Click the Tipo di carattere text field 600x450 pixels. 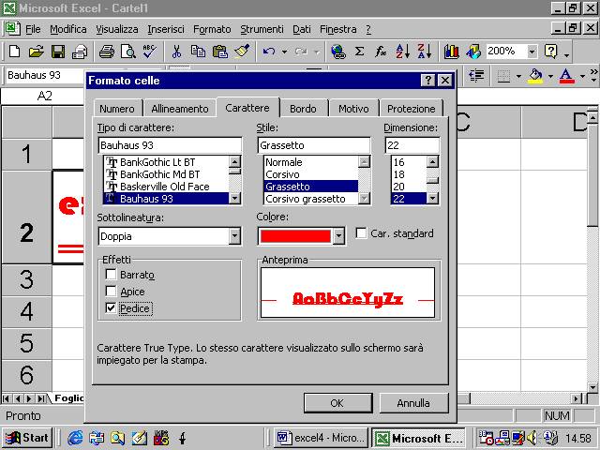pos(170,145)
